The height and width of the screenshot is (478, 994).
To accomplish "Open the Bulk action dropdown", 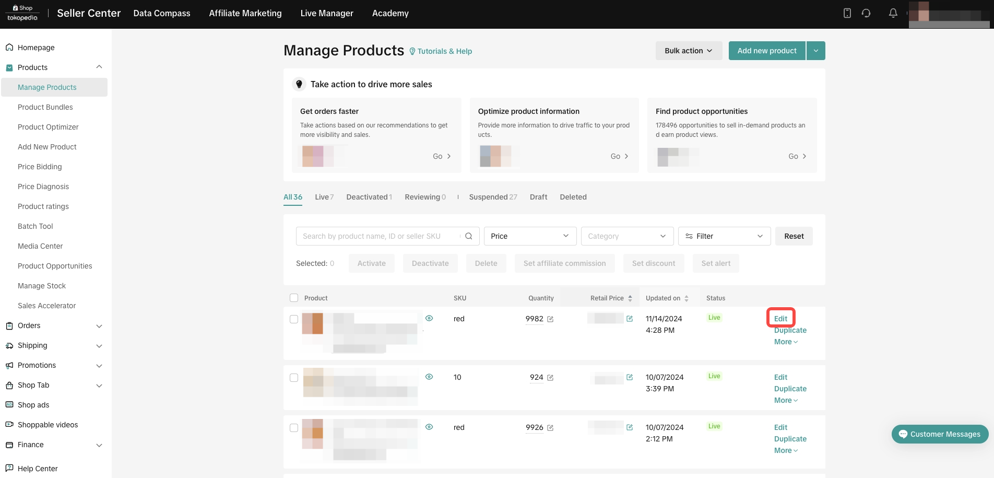I will [688, 51].
